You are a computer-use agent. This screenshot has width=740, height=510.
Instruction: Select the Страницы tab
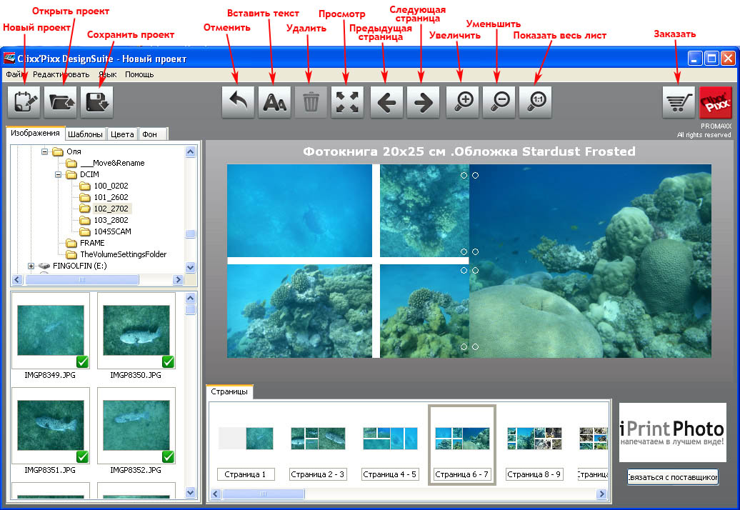pyautogui.click(x=229, y=391)
